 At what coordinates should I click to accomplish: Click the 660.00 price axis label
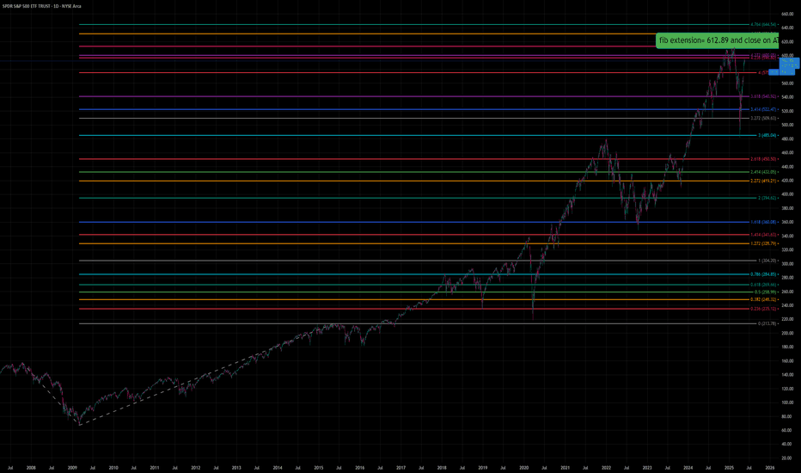[x=787, y=15]
